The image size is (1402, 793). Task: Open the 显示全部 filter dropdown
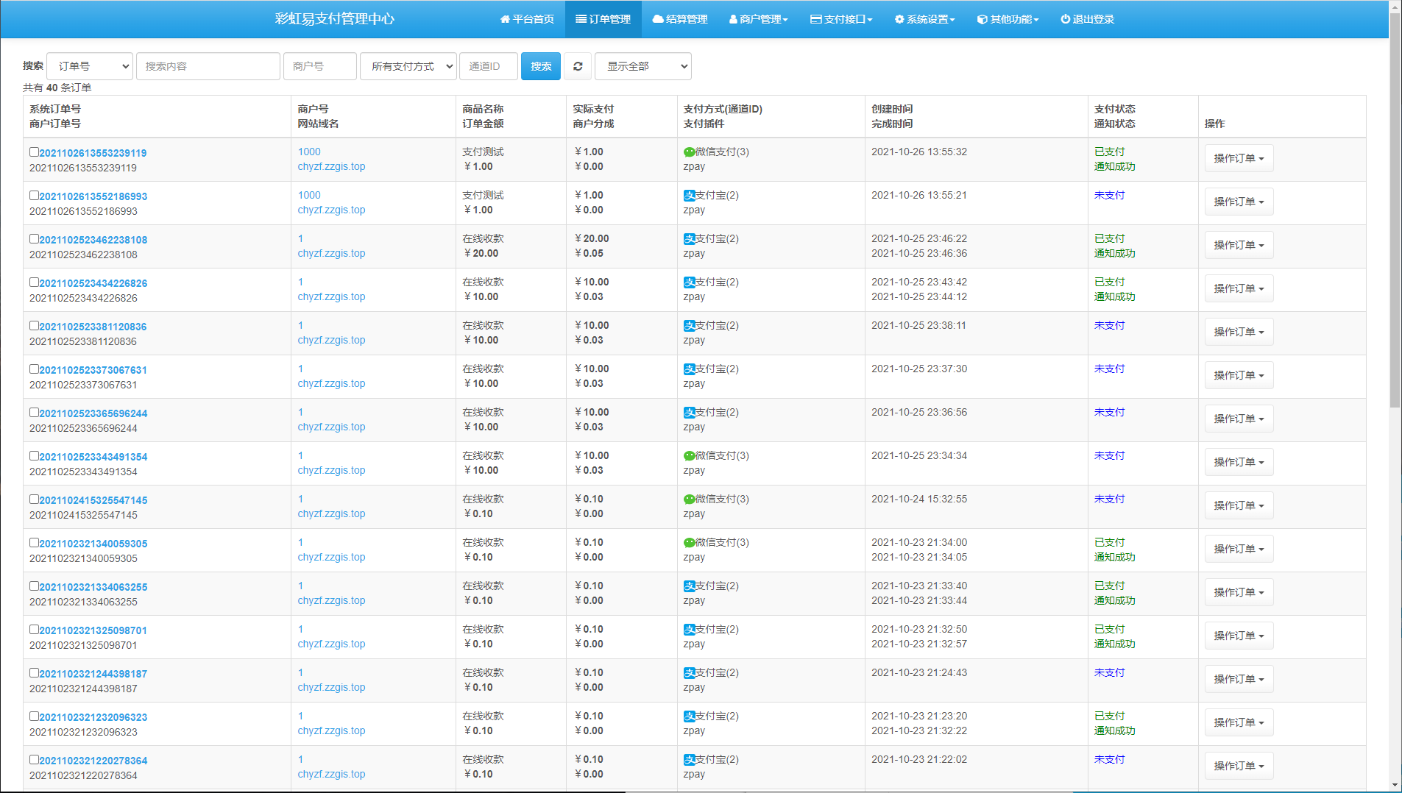click(x=642, y=66)
